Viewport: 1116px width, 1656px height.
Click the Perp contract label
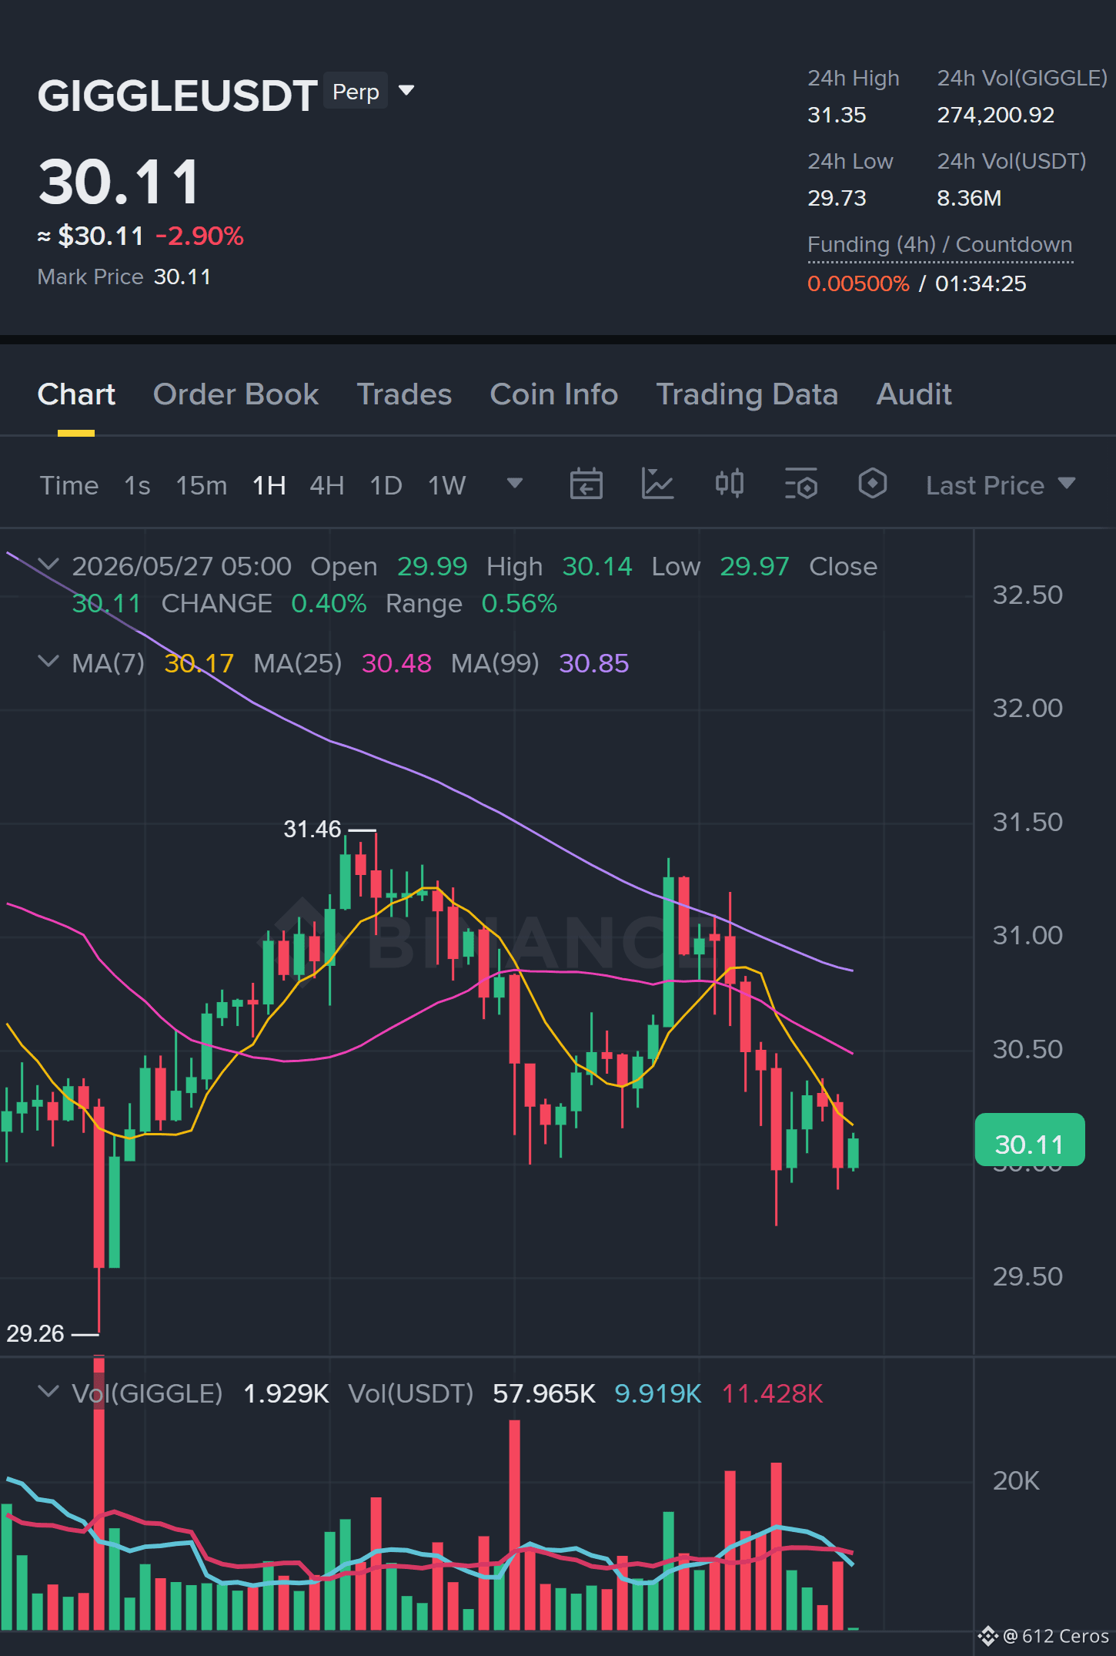coord(356,92)
